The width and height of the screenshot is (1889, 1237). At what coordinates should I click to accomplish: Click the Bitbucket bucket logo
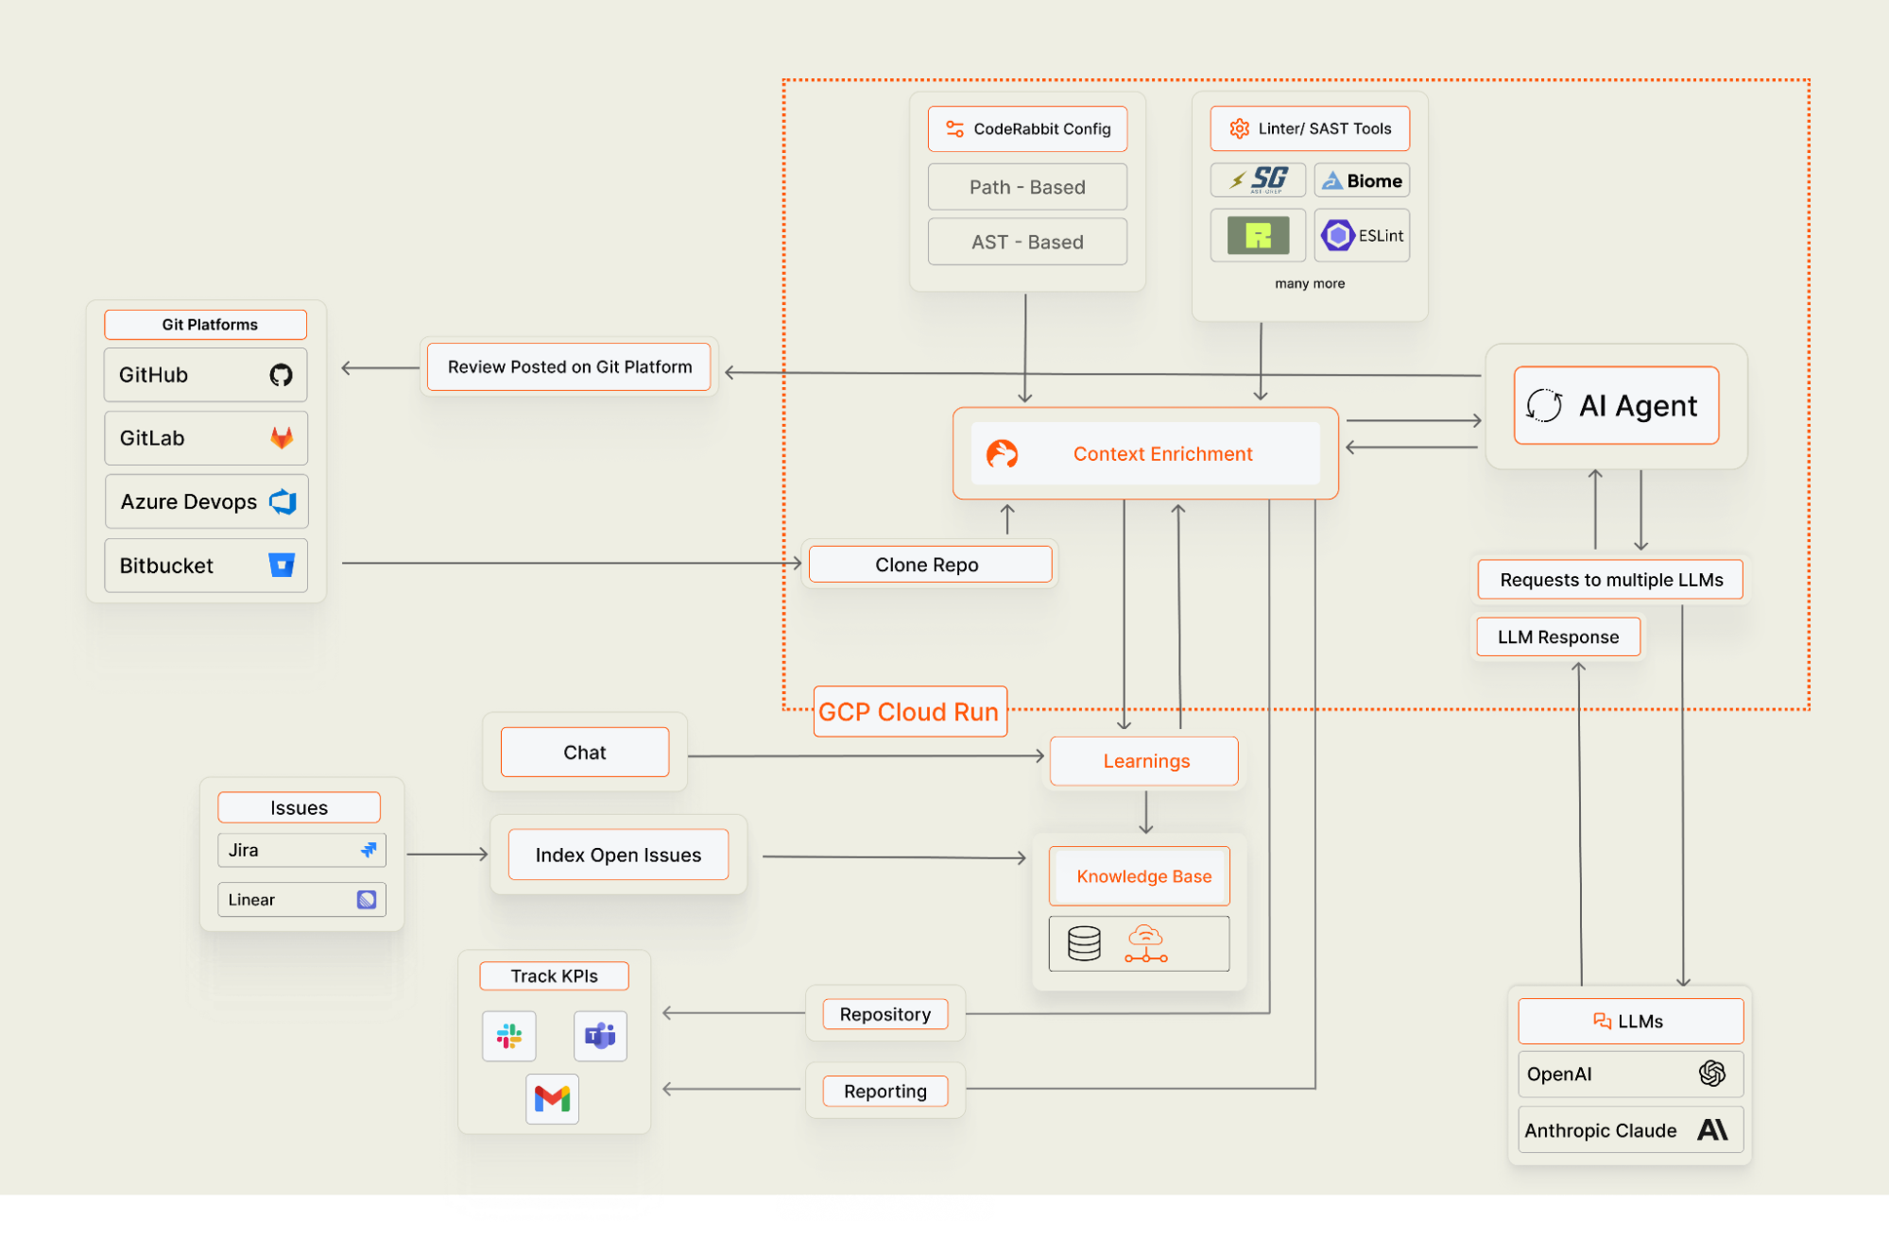[282, 565]
